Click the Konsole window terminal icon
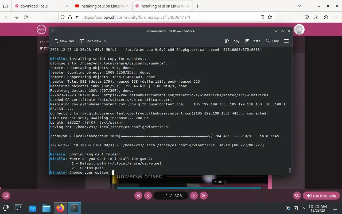The height and width of the screenshot is (214, 342). tap(53, 31)
